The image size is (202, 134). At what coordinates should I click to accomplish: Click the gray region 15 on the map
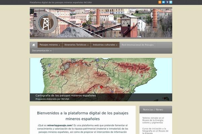(x=67, y=66)
